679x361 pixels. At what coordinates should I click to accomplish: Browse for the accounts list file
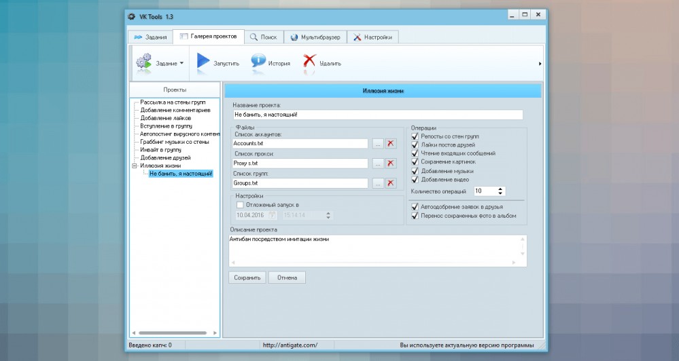(x=378, y=144)
